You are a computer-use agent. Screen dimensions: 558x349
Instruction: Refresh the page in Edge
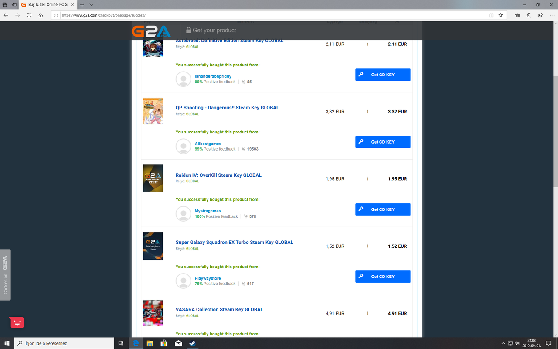tap(29, 15)
